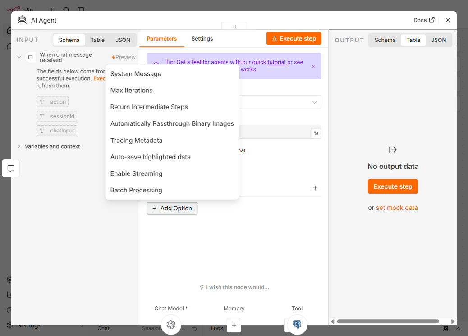Viewport: 468px width, 336px height.
Task: Click the OpenAI Chat Model node icon
Action: pos(171,324)
